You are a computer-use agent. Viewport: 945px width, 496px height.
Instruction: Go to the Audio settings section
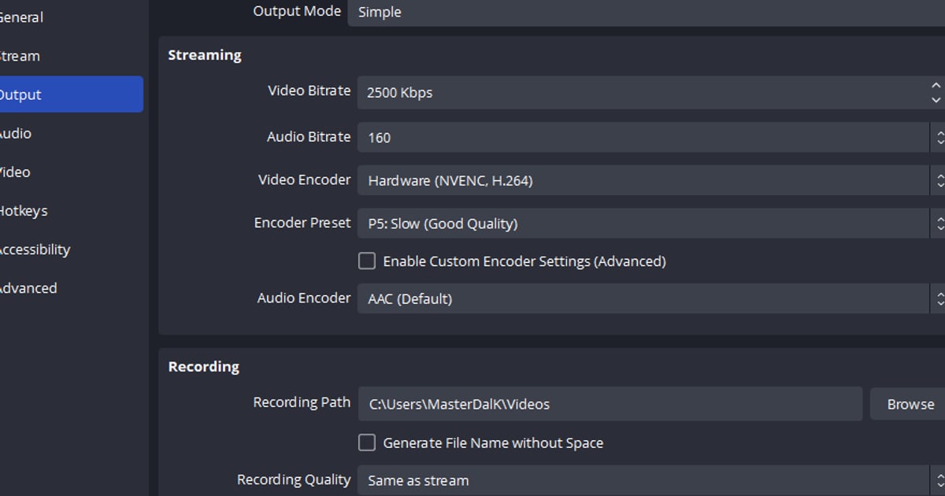[16, 133]
